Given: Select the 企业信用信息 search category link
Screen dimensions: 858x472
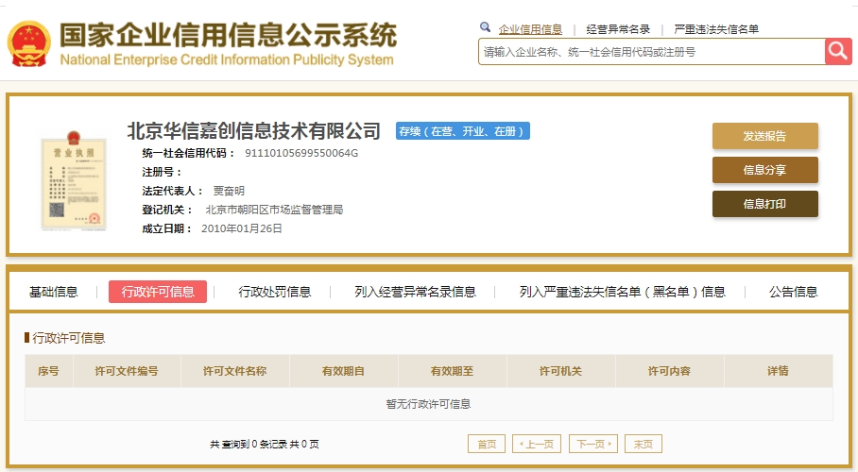Looking at the screenshot, I should pos(530,29).
